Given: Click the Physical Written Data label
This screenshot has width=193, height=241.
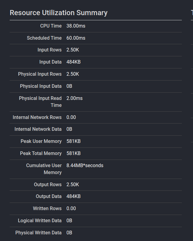Looking at the screenshot, I should 38,233.
